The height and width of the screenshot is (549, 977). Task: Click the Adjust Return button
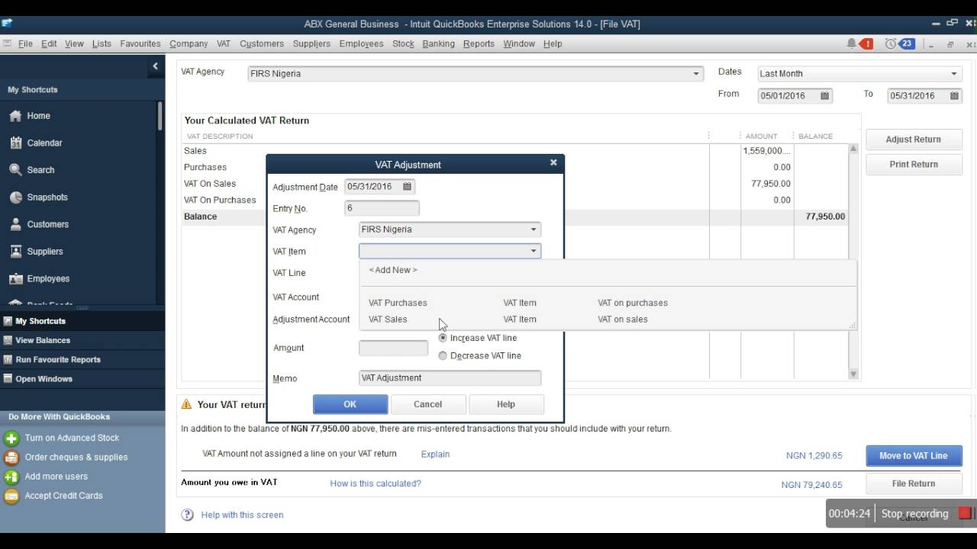[x=914, y=140]
